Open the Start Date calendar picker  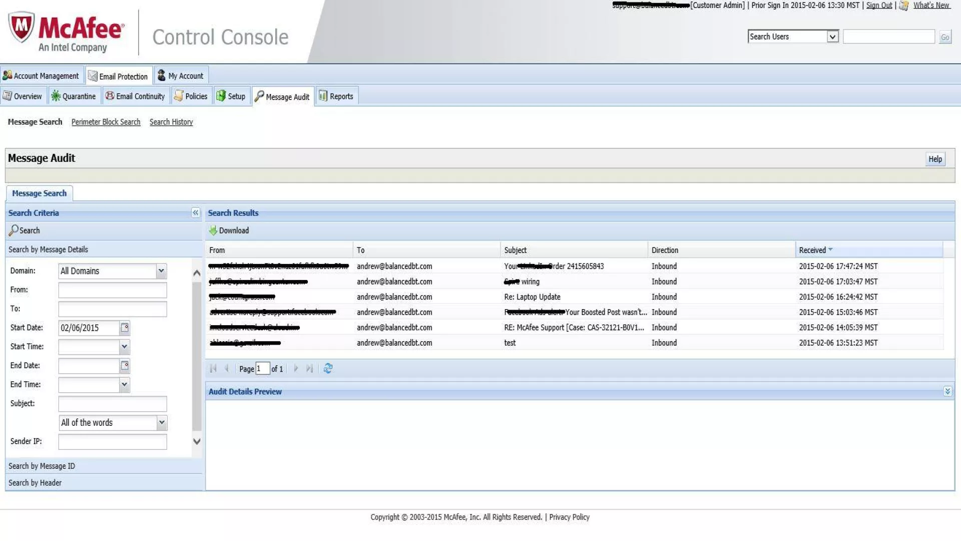coord(125,328)
